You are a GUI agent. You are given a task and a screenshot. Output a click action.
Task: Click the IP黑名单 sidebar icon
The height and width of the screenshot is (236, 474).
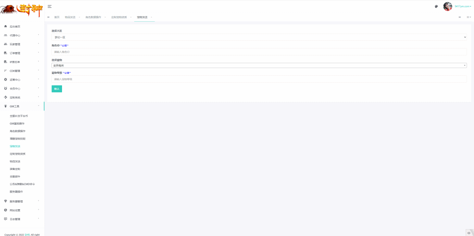tap(6, 62)
